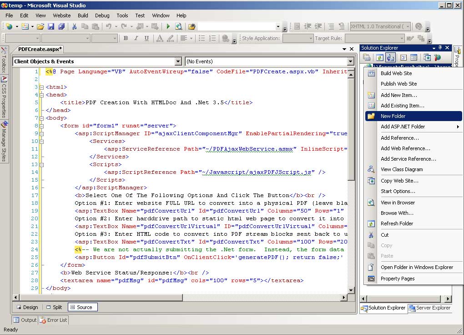Viewport: 464px width, 335px height.
Task: Open the CSS Properties side tab
Action: pyautogui.click(x=4, y=97)
